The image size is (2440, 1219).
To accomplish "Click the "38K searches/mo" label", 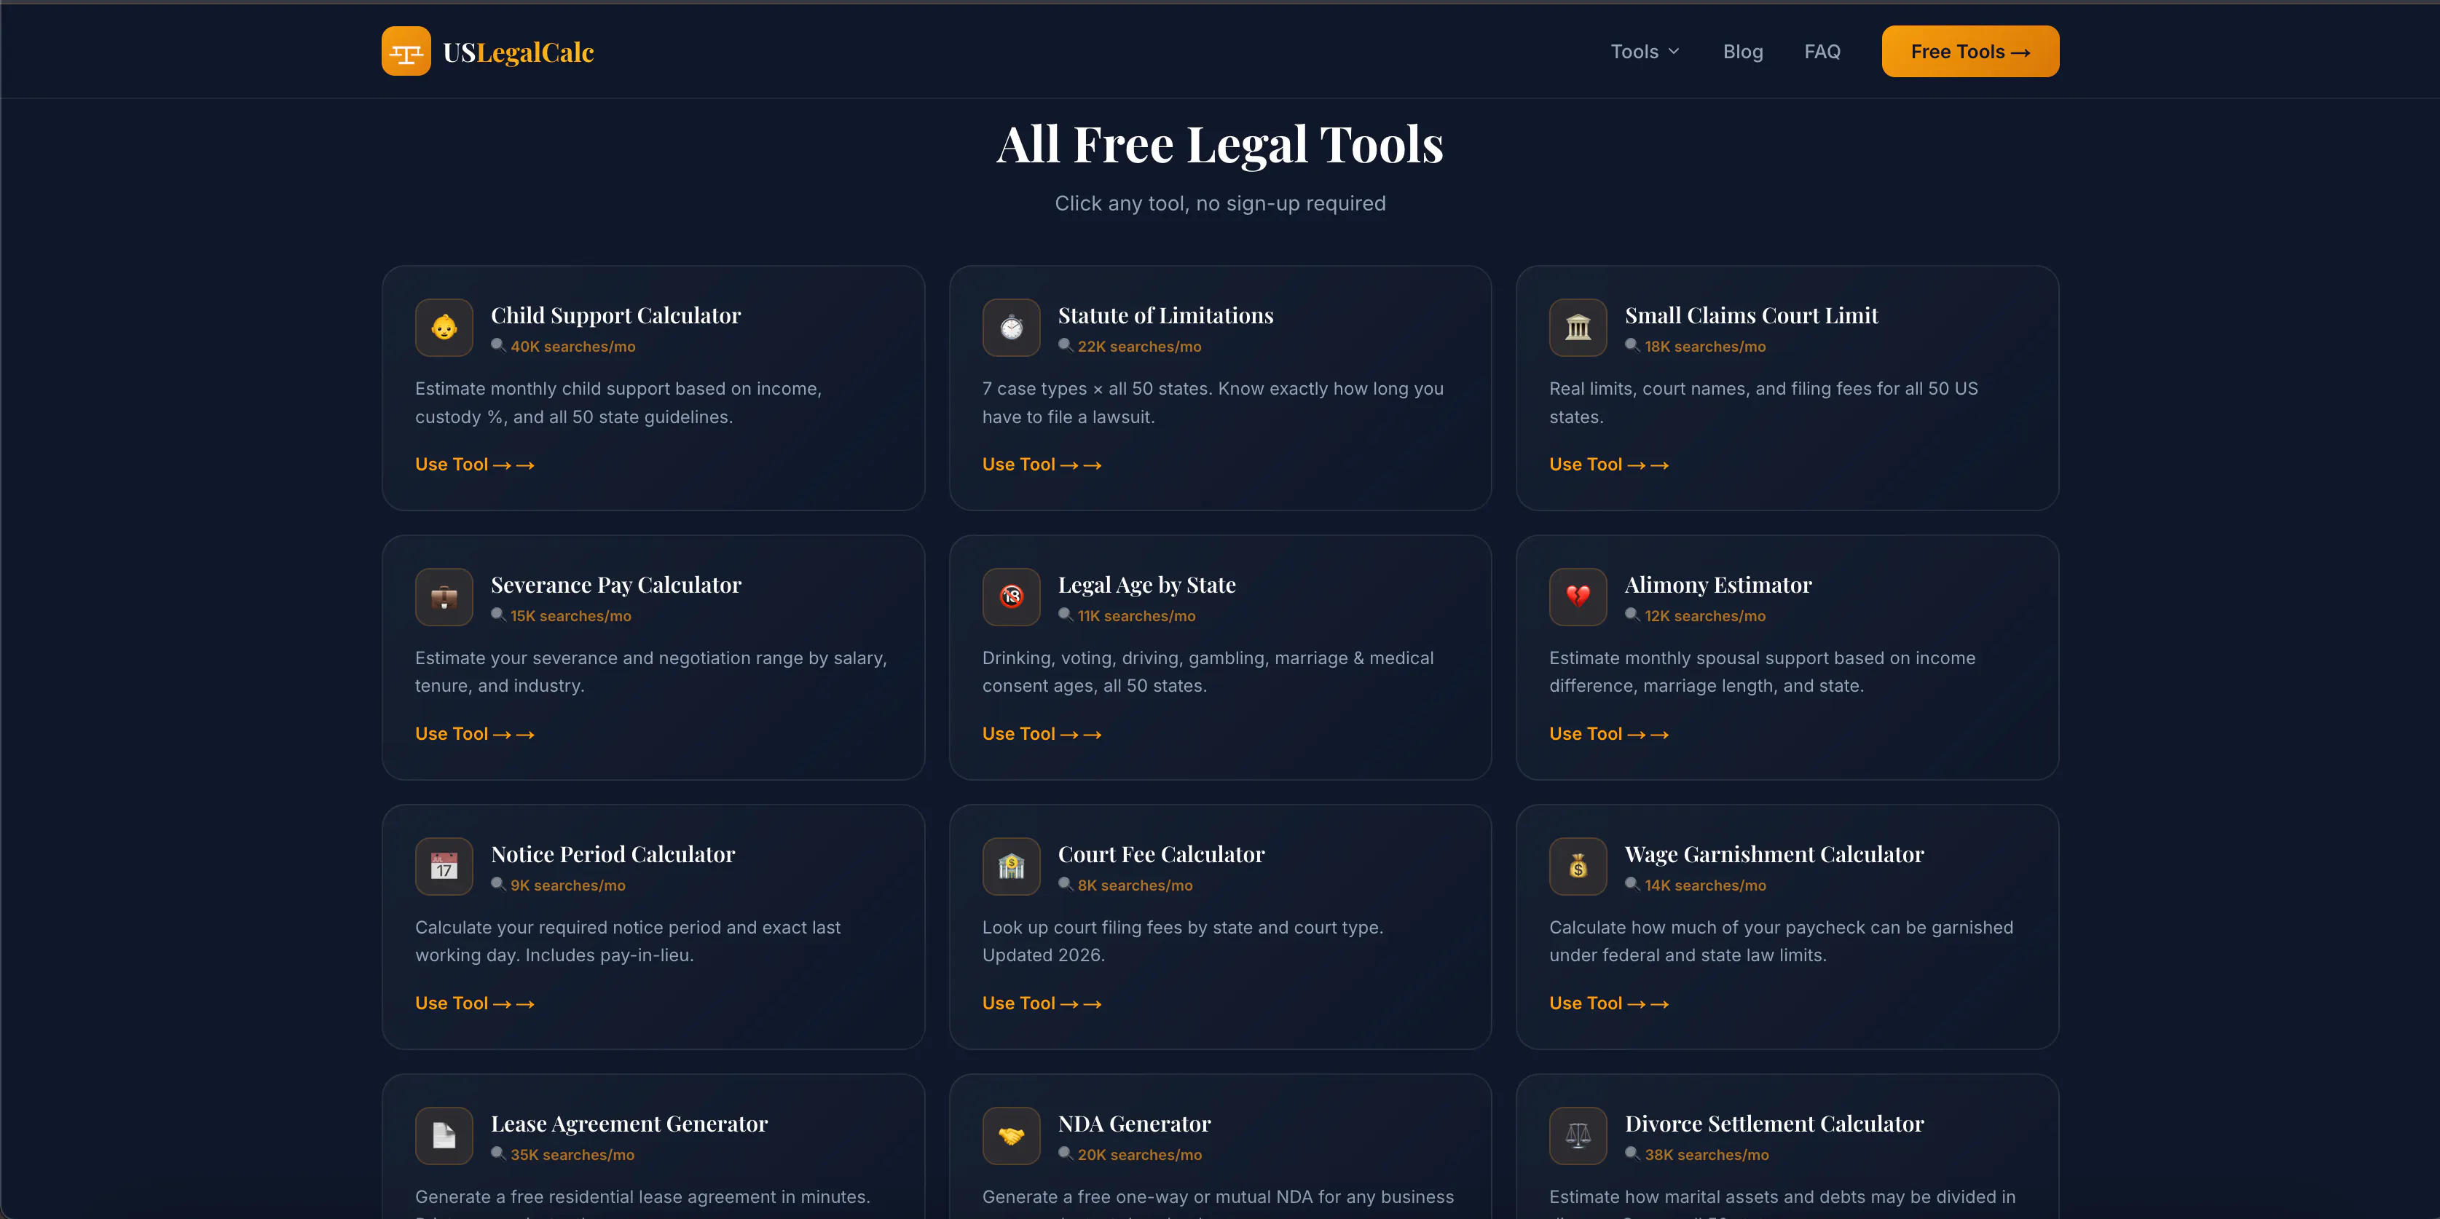I will 1707,1155.
